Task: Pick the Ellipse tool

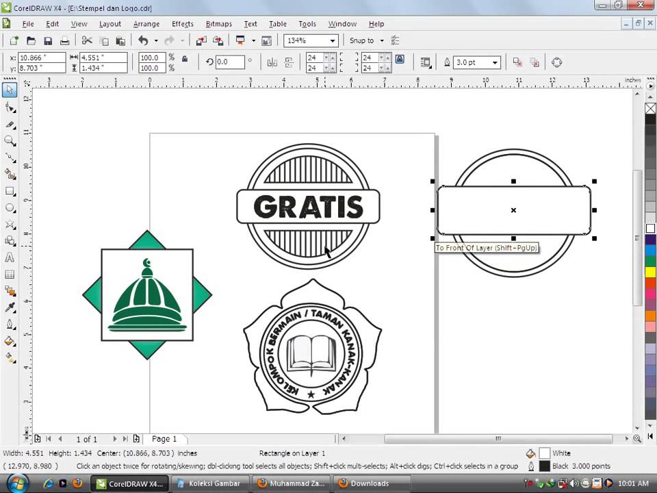Action: (x=10, y=207)
